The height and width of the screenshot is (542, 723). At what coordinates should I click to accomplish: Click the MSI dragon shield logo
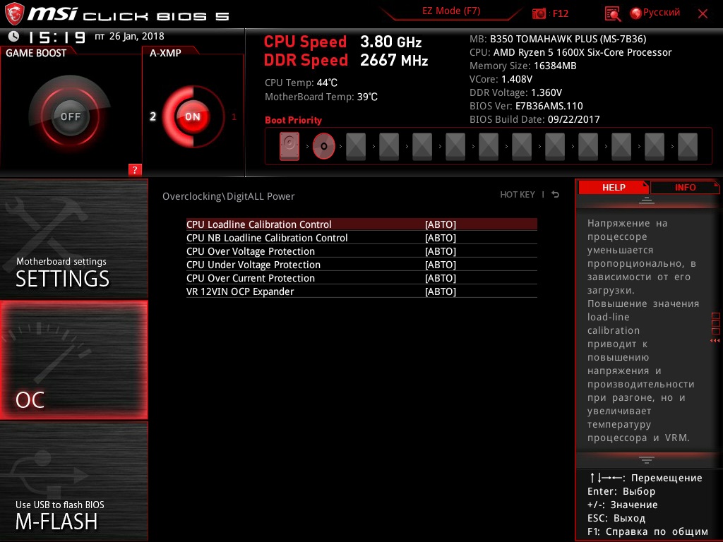pos(14,14)
